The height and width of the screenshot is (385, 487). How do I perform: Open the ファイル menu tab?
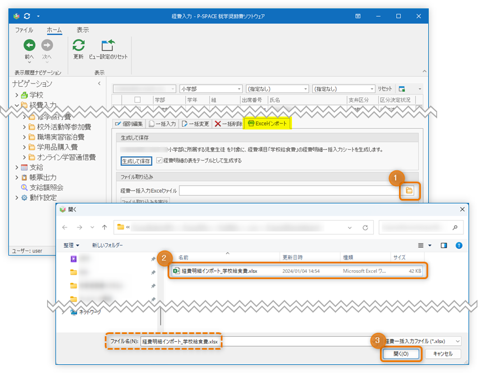24,30
